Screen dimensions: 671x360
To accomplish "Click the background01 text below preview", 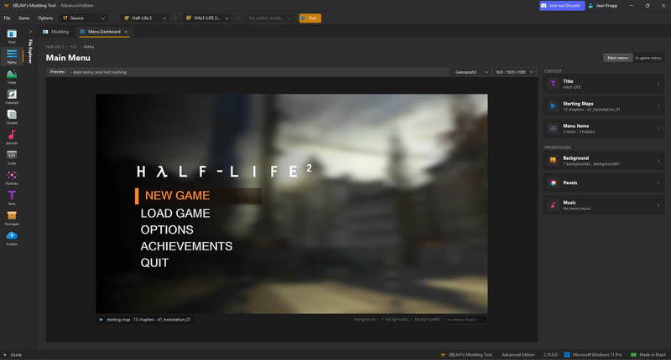I will point(427,320).
